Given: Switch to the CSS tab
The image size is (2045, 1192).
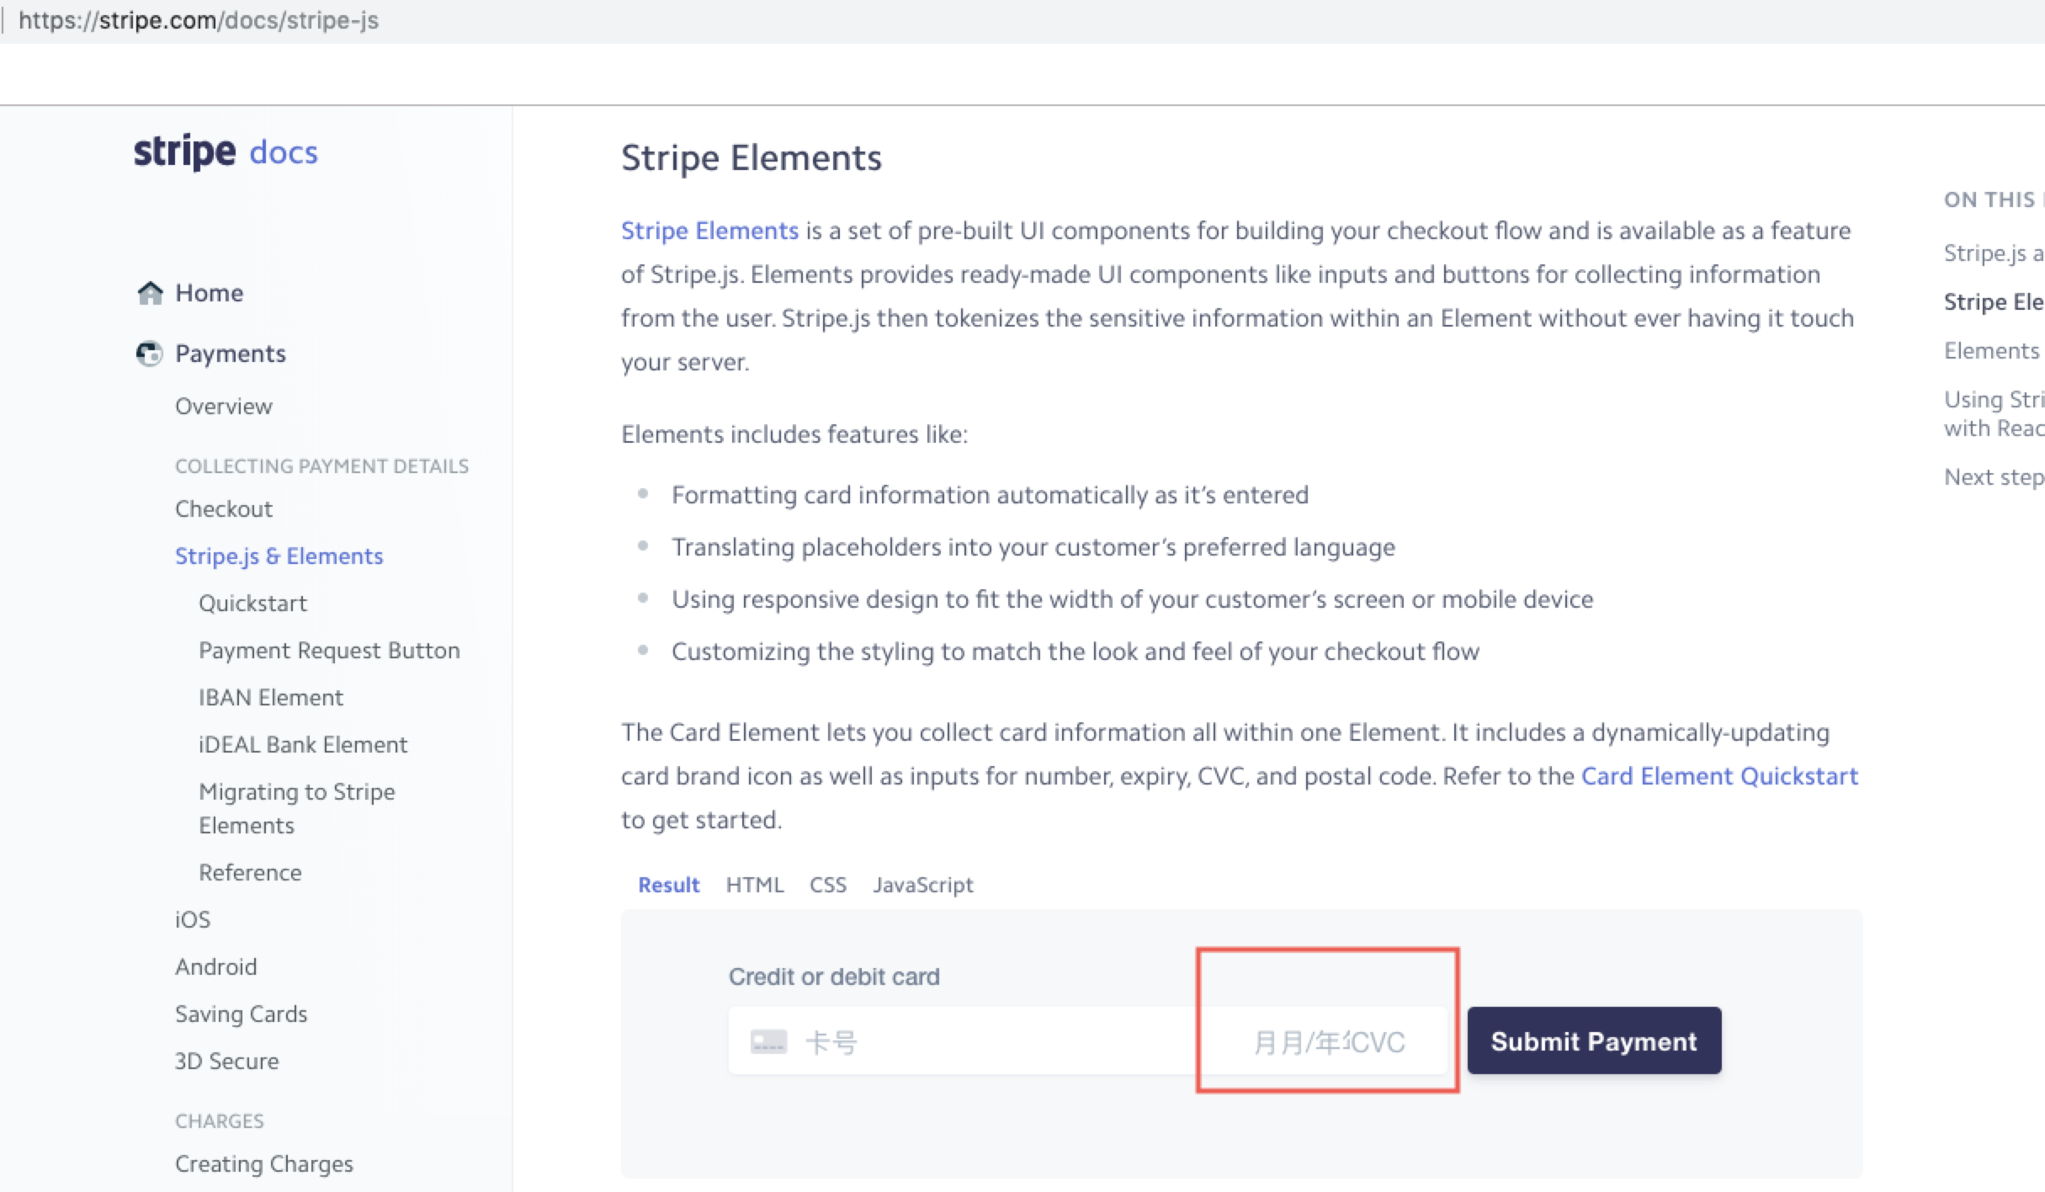Looking at the screenshot, I should point(827,885).
